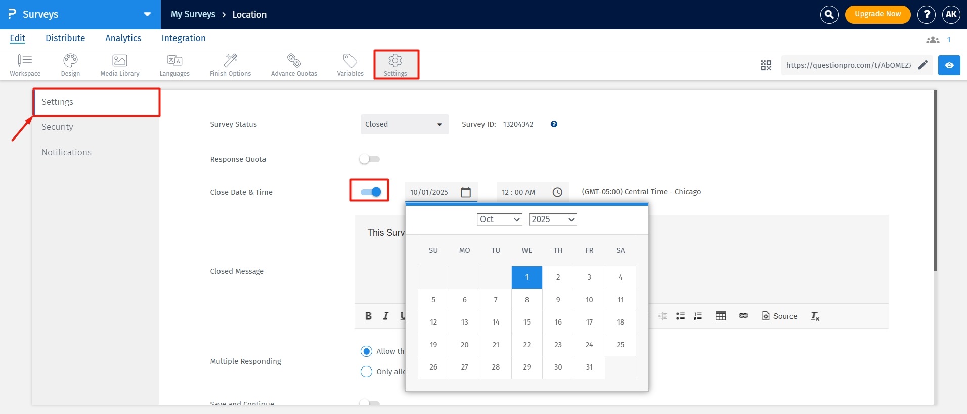Click the Central Time - Chicago timezone text
Screen dimensions: 967x414
641,192
